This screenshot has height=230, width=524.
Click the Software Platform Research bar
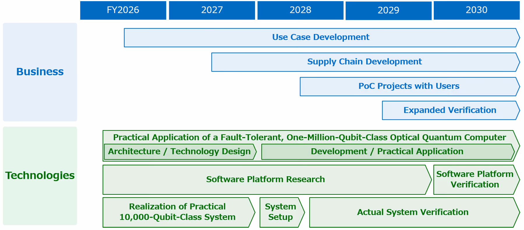tap(267, 180)
